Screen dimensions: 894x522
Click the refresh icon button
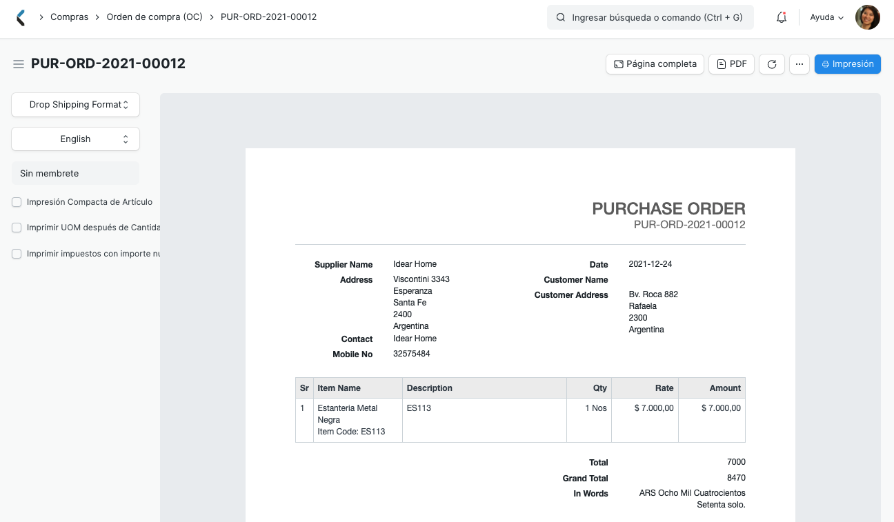772,64
